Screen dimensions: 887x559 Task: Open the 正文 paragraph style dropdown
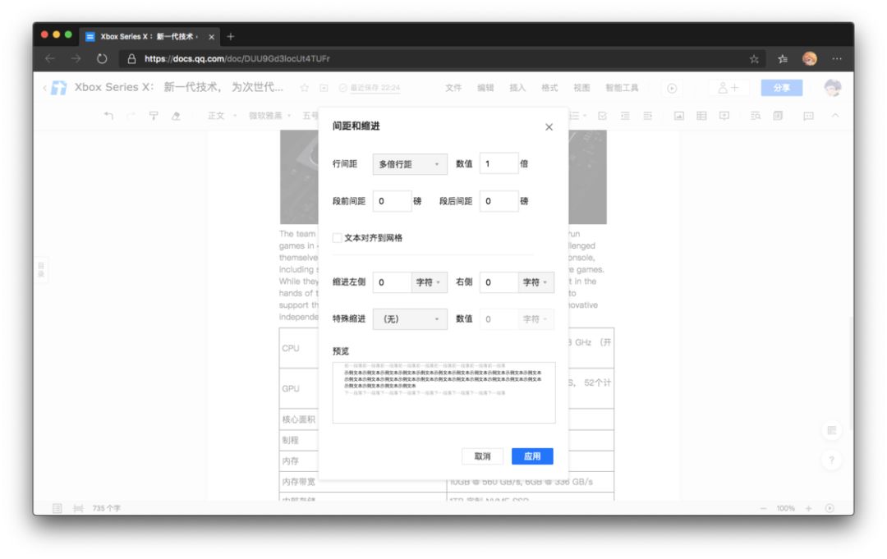221,115
